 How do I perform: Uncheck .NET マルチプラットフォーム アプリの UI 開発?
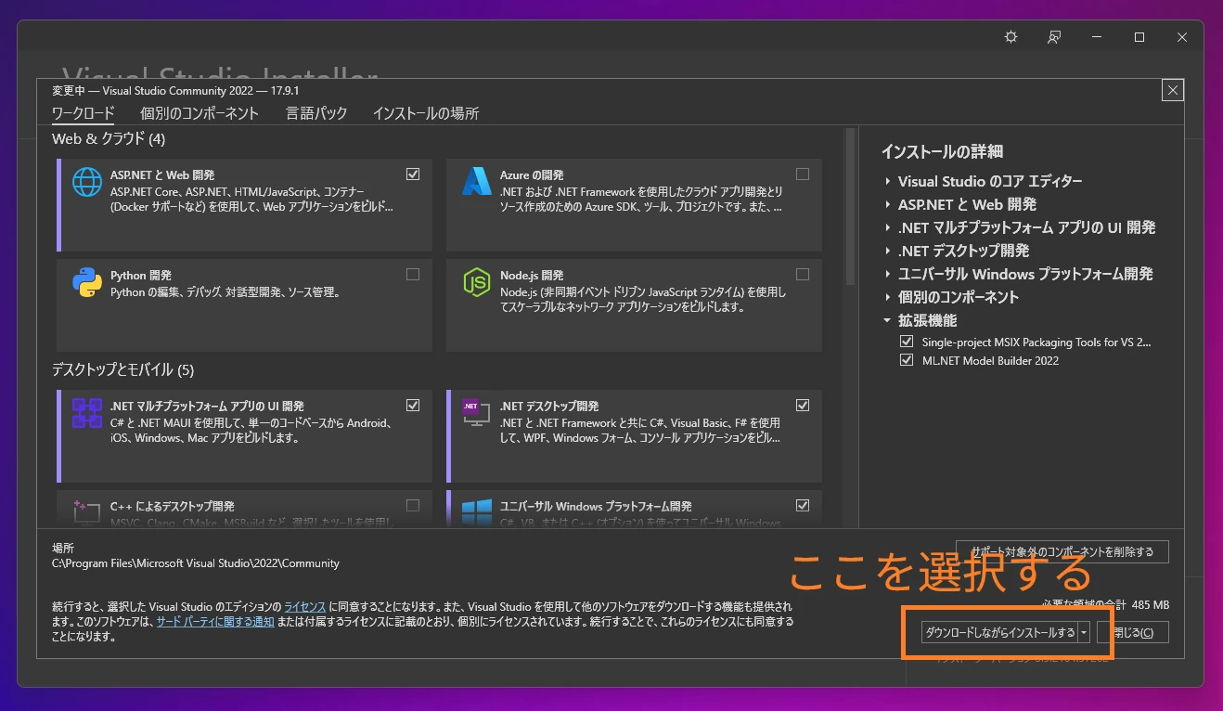pyautogui.click(x=413, y=405)
